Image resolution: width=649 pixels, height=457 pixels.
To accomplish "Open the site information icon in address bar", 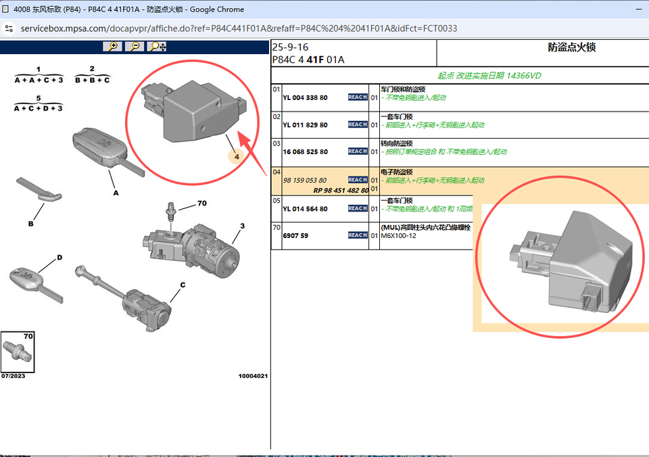I will click(9, 28).
